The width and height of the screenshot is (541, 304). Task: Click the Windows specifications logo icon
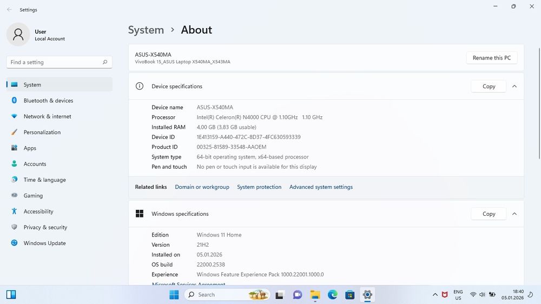click(x=140, y=214)
